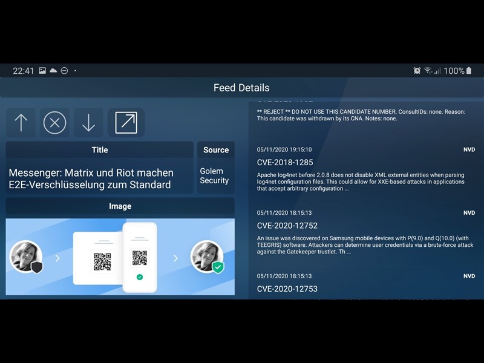Go to next feed with down arrow
The height and width of the screenshot is (363, 484).
click(88, 123)
